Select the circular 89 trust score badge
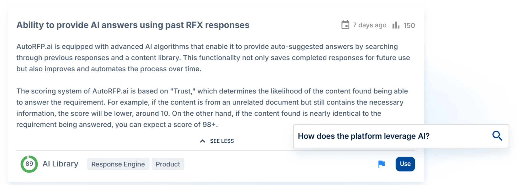This screenshot has width=519, height=185. tap(30, 164)
